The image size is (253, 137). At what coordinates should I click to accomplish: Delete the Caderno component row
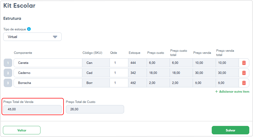coord(244,73)
